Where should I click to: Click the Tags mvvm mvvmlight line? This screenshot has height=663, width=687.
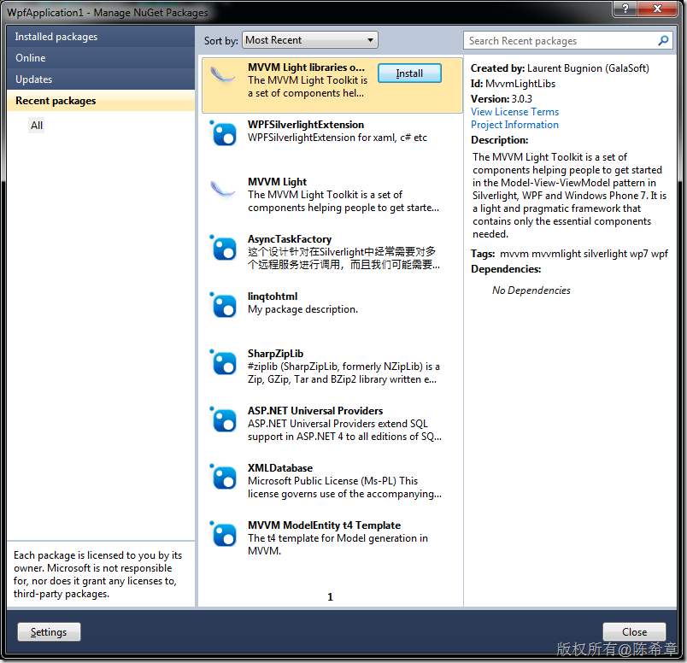tap(569, 254)
